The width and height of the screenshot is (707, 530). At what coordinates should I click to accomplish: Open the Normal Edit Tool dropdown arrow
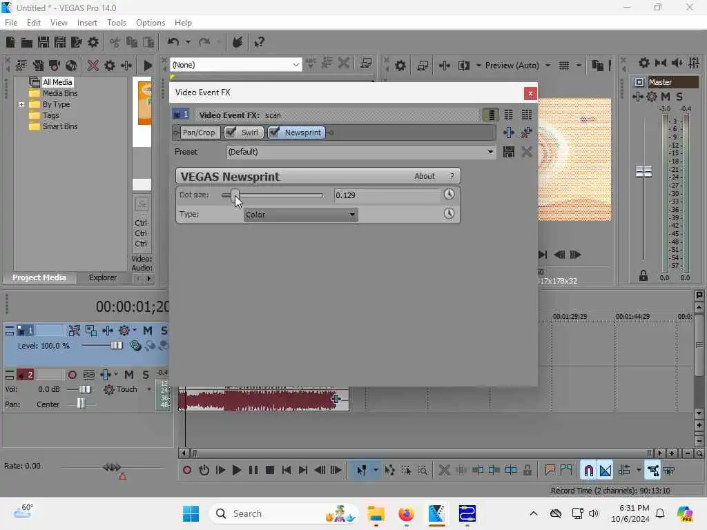tap(376, 471)
